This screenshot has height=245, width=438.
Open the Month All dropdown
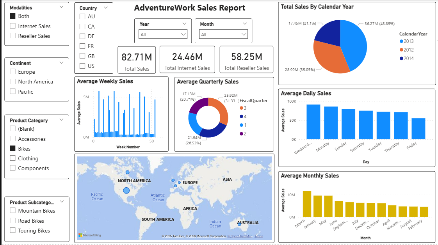point(223,34)
